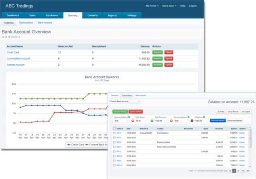256x179 pixels.
Task: Open the My Portal dropdown menu
Action: (x=152, y=6)
